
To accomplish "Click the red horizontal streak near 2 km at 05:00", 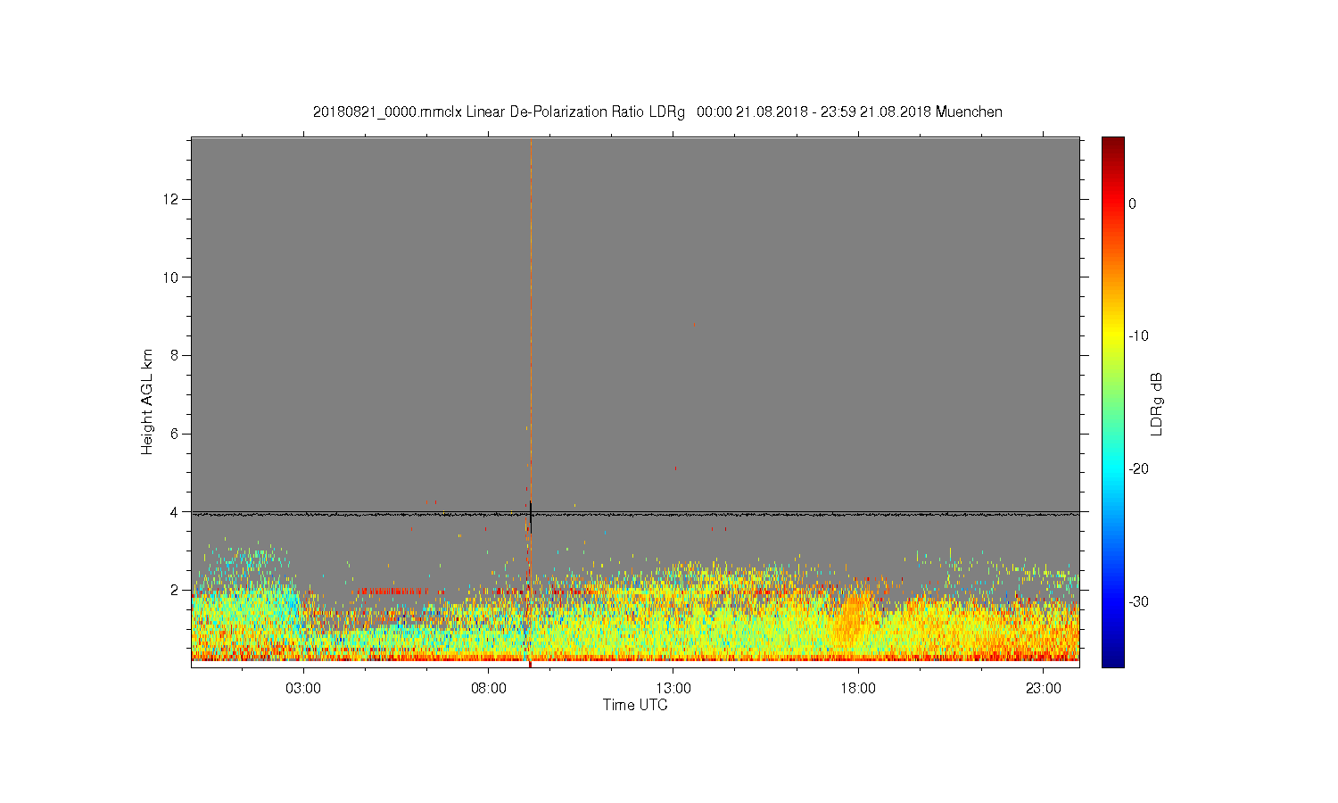I will click(x=389, y=591).
